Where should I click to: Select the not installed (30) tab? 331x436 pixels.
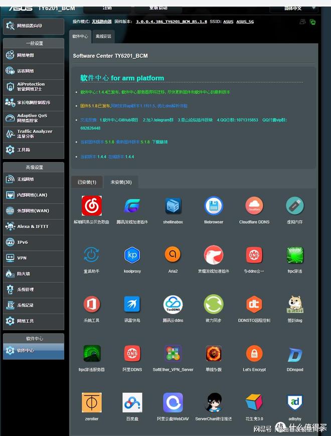[121, 182]
